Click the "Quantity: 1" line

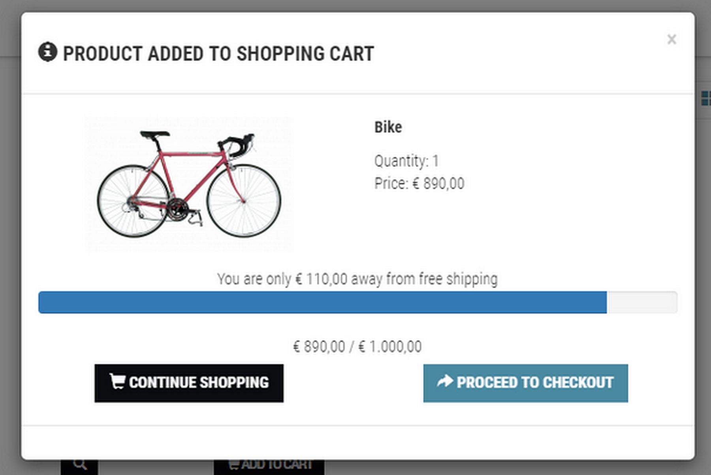406,161
